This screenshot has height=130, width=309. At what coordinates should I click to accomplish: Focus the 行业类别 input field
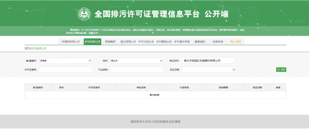137,70
